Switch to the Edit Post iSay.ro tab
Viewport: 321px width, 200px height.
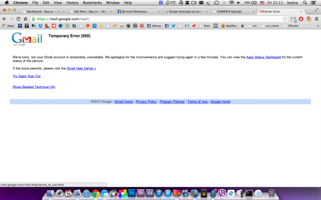(x=91, y=11)
